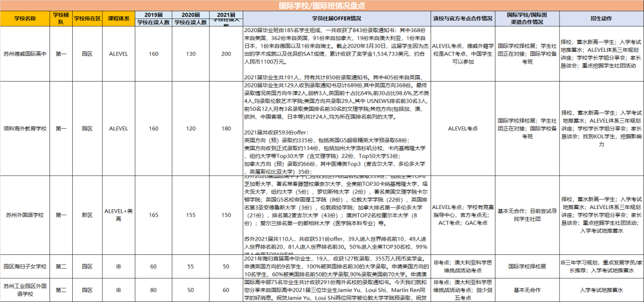Click 第一 tier cell in 领科海外教育学校 row

[x=61, y=129]
